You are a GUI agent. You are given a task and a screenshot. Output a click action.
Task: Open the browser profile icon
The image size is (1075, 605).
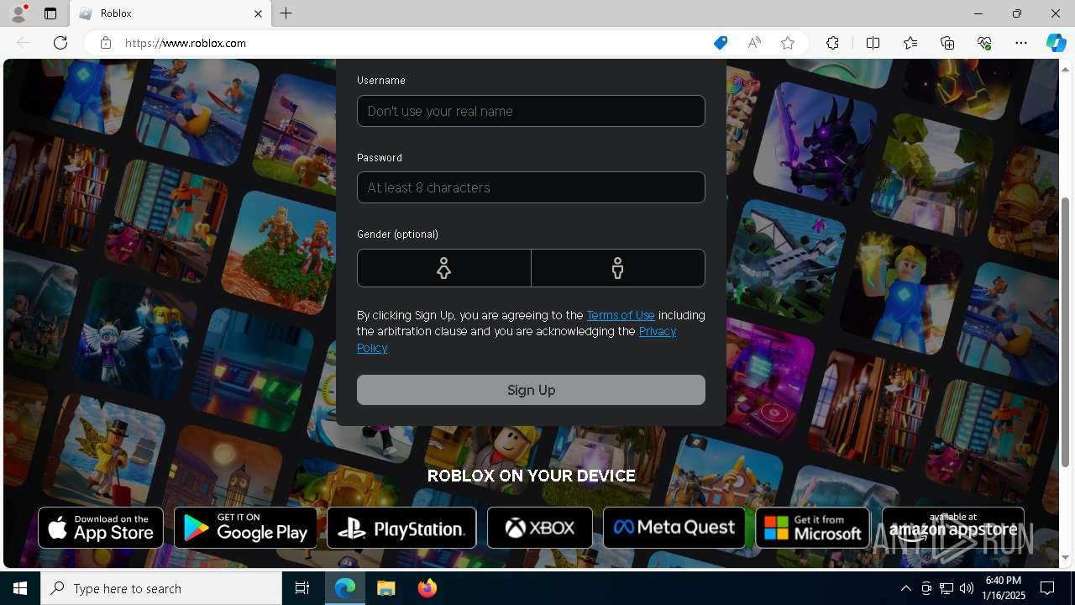pos(18,13)
